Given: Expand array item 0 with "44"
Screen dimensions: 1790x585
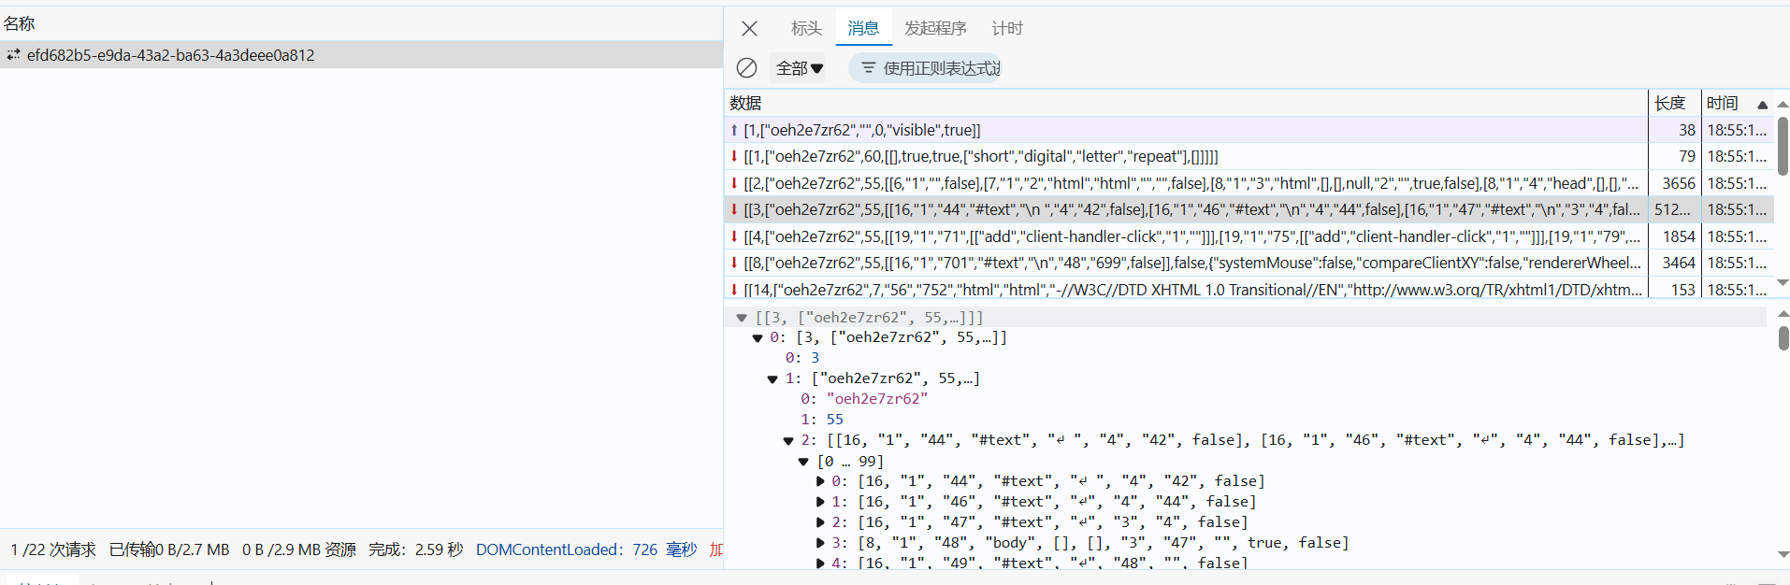Looking at the screenshot, I should [820, 481].
